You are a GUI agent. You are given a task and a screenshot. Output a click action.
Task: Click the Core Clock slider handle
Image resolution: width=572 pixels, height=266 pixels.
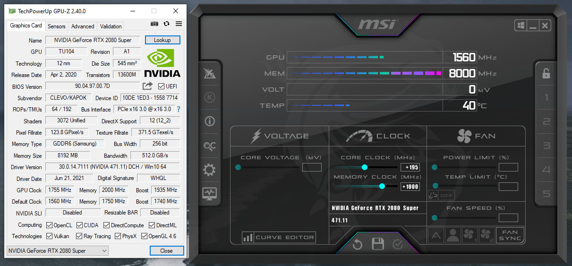tap(364, 167)
